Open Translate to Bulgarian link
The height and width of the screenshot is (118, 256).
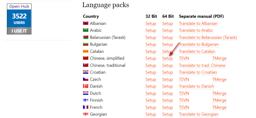tap(199, 44)
